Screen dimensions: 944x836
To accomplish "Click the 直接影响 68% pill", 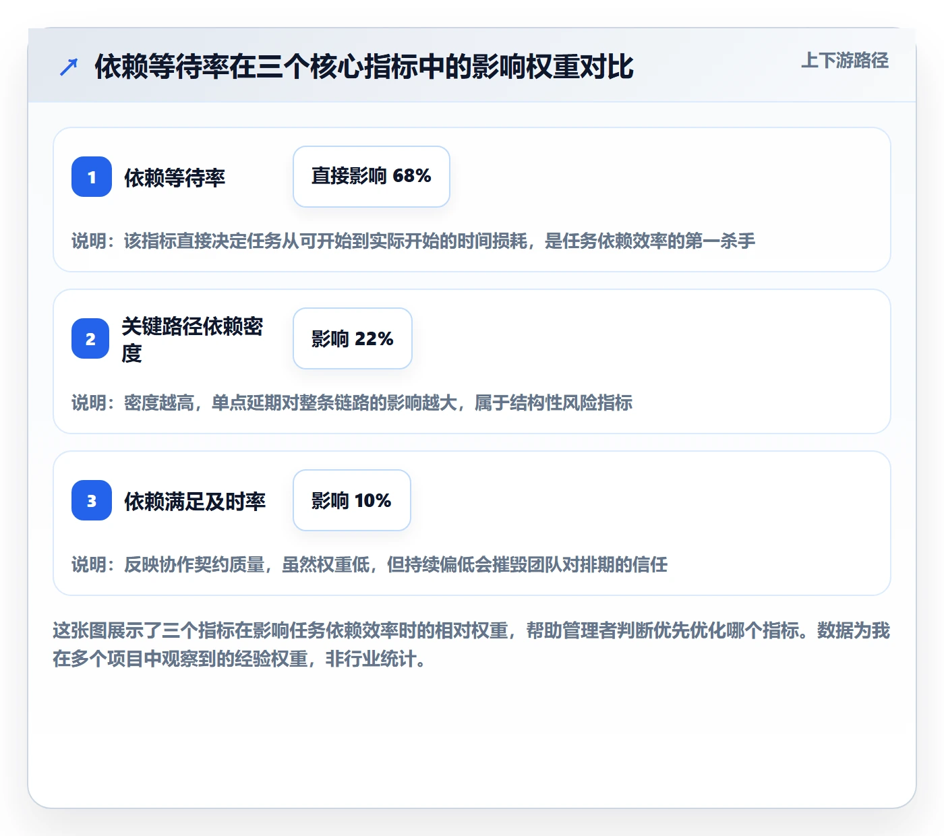I will click(x=372, y=177).
